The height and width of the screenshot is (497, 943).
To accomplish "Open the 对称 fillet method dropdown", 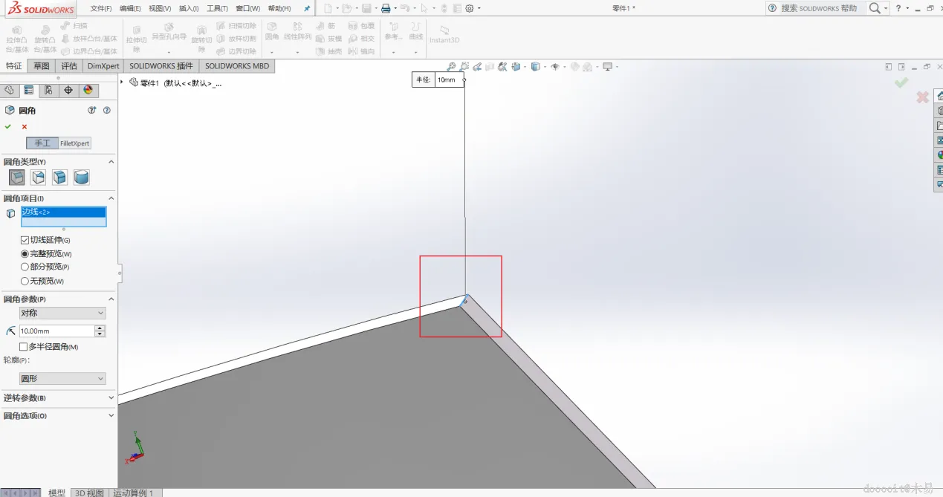I will point(62,314).
